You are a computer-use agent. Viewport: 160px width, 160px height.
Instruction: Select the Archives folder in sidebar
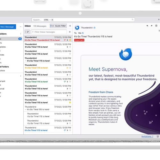click(2, 55)
